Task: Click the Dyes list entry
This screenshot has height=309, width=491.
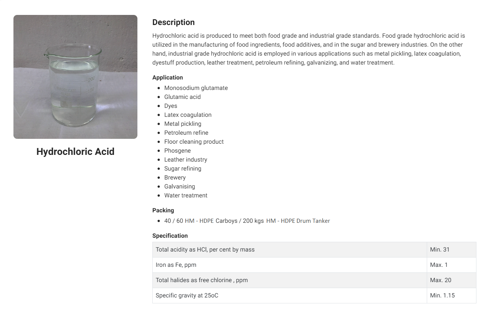Action: 171,106
